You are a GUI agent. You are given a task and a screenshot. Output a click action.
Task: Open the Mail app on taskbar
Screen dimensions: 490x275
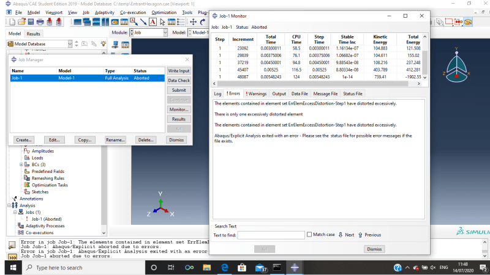[x=260, y=268]
